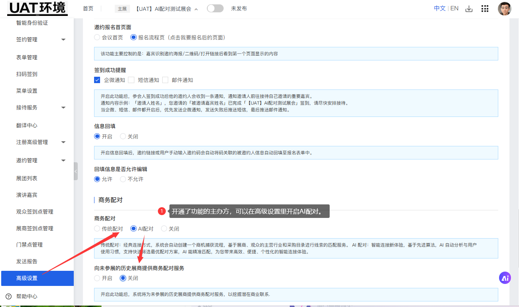Go to 展团列表 in the sidebar

27,178
